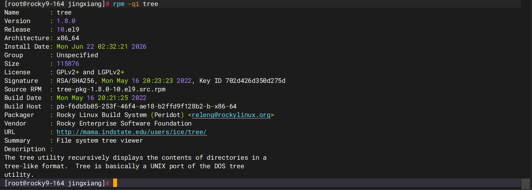This screenshot has height=190, width=532.
Task: Click the Size value 115876
Action: pyautogui.click(x=67, y=64)
